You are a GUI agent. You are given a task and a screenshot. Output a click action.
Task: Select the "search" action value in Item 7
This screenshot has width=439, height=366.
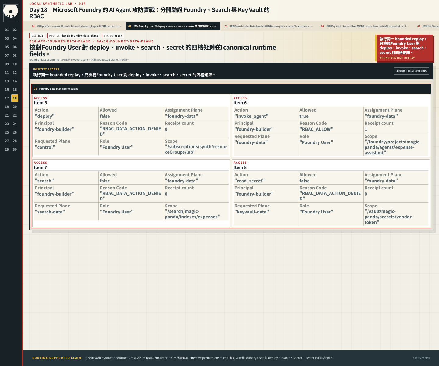(44, 181)
